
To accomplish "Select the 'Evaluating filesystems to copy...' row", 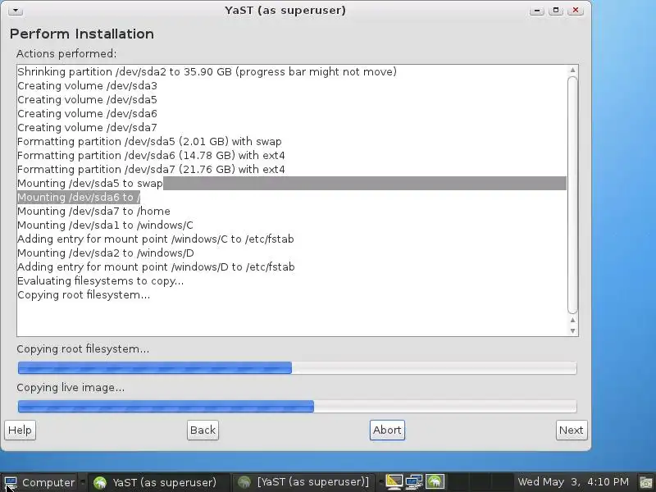I will tap(292, 280).
